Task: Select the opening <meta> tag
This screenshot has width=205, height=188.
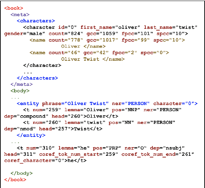Action: [x=20, y=14]
